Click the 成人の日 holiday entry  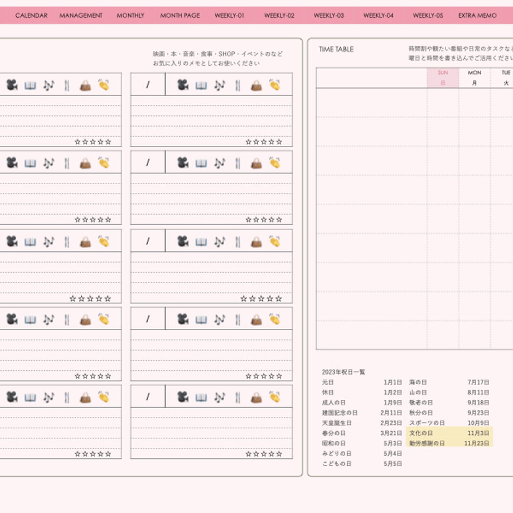(x=333, y=403)
